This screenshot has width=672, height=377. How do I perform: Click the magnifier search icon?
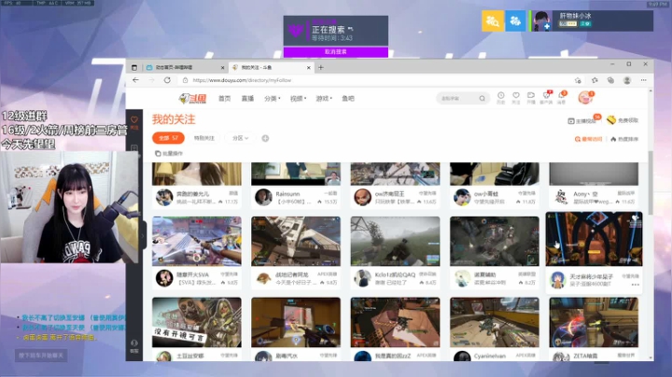[483, 99]
